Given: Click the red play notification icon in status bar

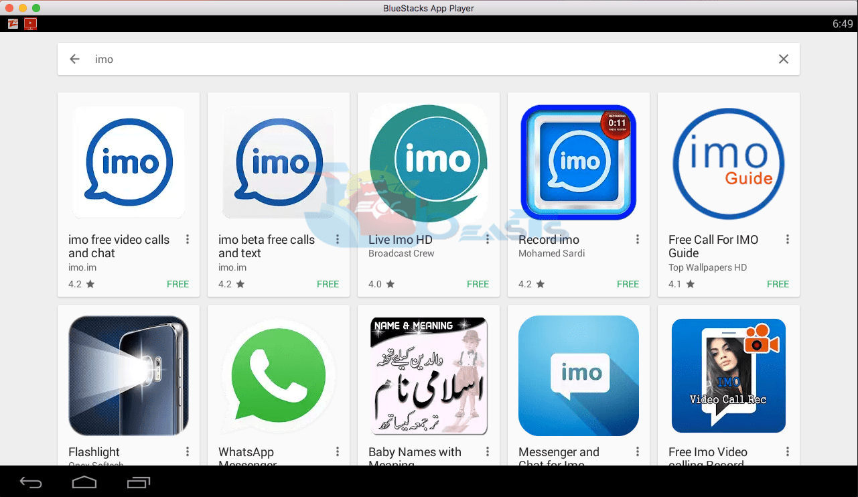Looking at the screenshot, I should [30, 23].
